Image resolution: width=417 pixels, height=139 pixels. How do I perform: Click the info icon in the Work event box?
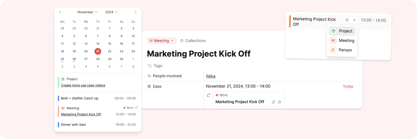click(279, 102)
